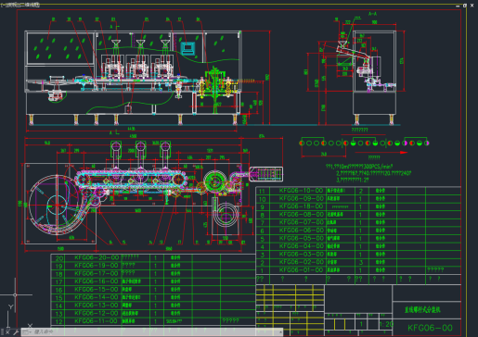Grab the command line grip handle

tap(3, 332)
